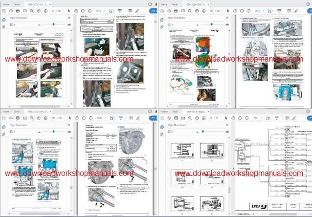Click page number field in top-right window toolbar
The height and width of the screenshot is (217, 312).
point(212,11)
